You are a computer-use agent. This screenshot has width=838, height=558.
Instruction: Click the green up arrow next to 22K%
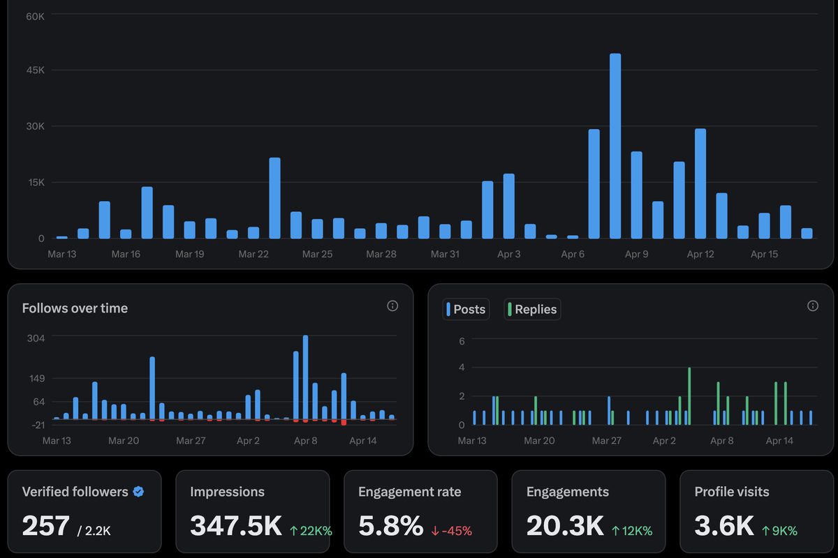coord(294,531)
